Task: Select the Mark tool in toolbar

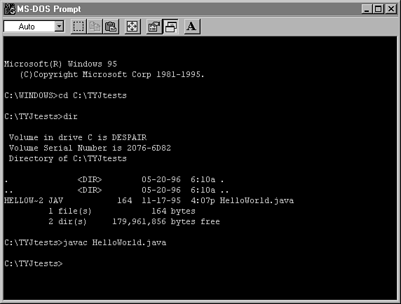Action: pyautogui.click(x=79, y=27)
